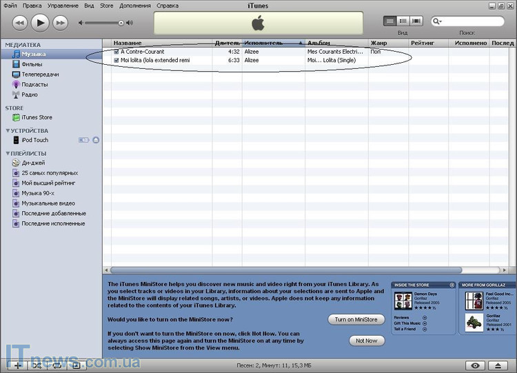
Task: Eject the iPod Touch device
Action: 96,140
